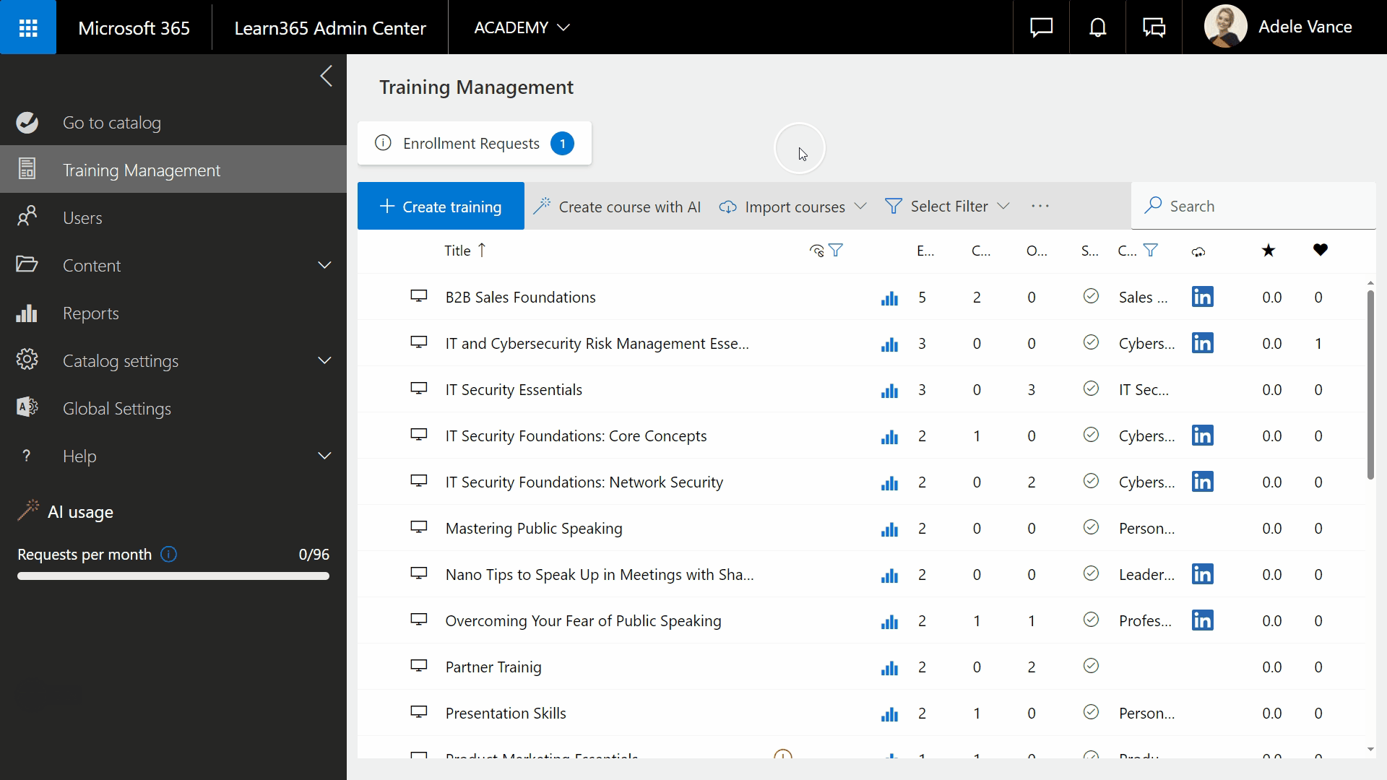Image resolution: width=1387 pixels, height=780 pixels.
Task: Open the Import courses dropdown
Action: (x=792, y=207)
